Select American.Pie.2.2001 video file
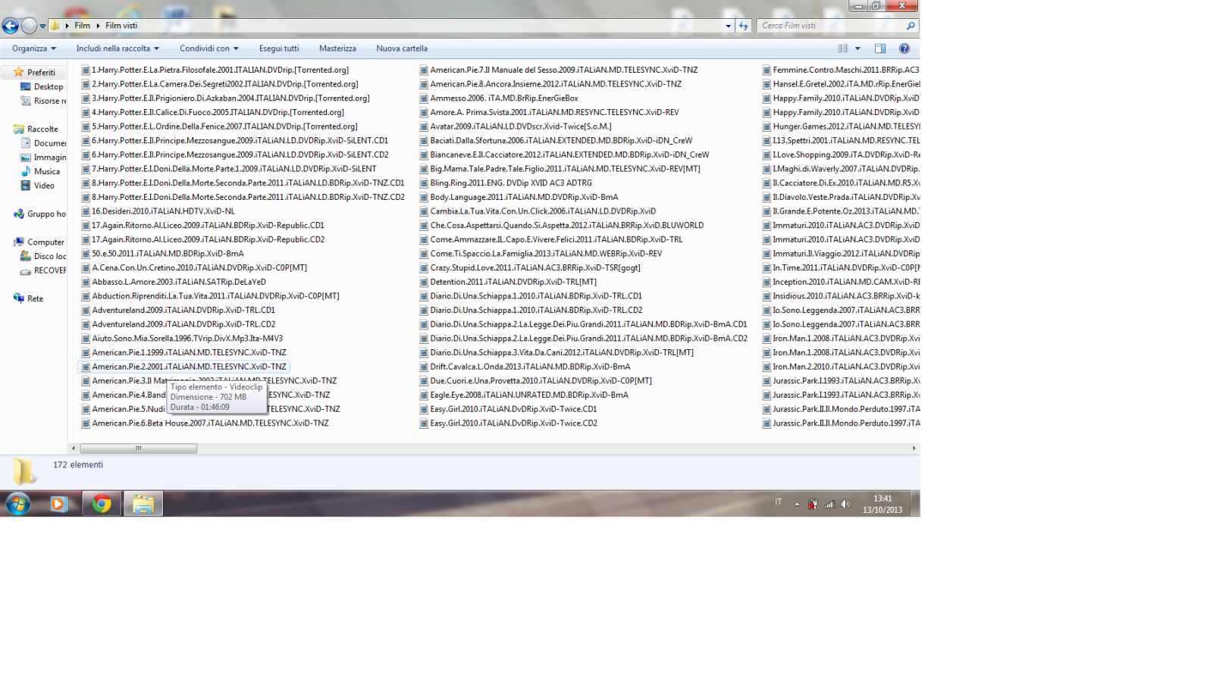1213x681 pixels. click(x=189, y=367)
